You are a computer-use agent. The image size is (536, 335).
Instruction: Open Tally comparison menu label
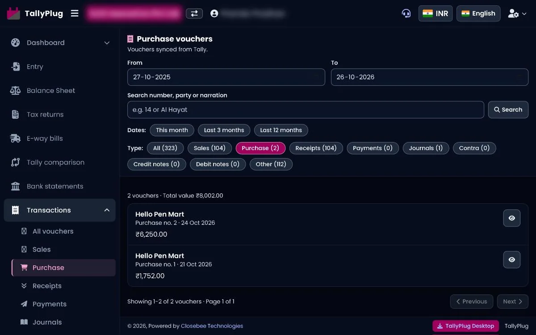coord(55,162)
